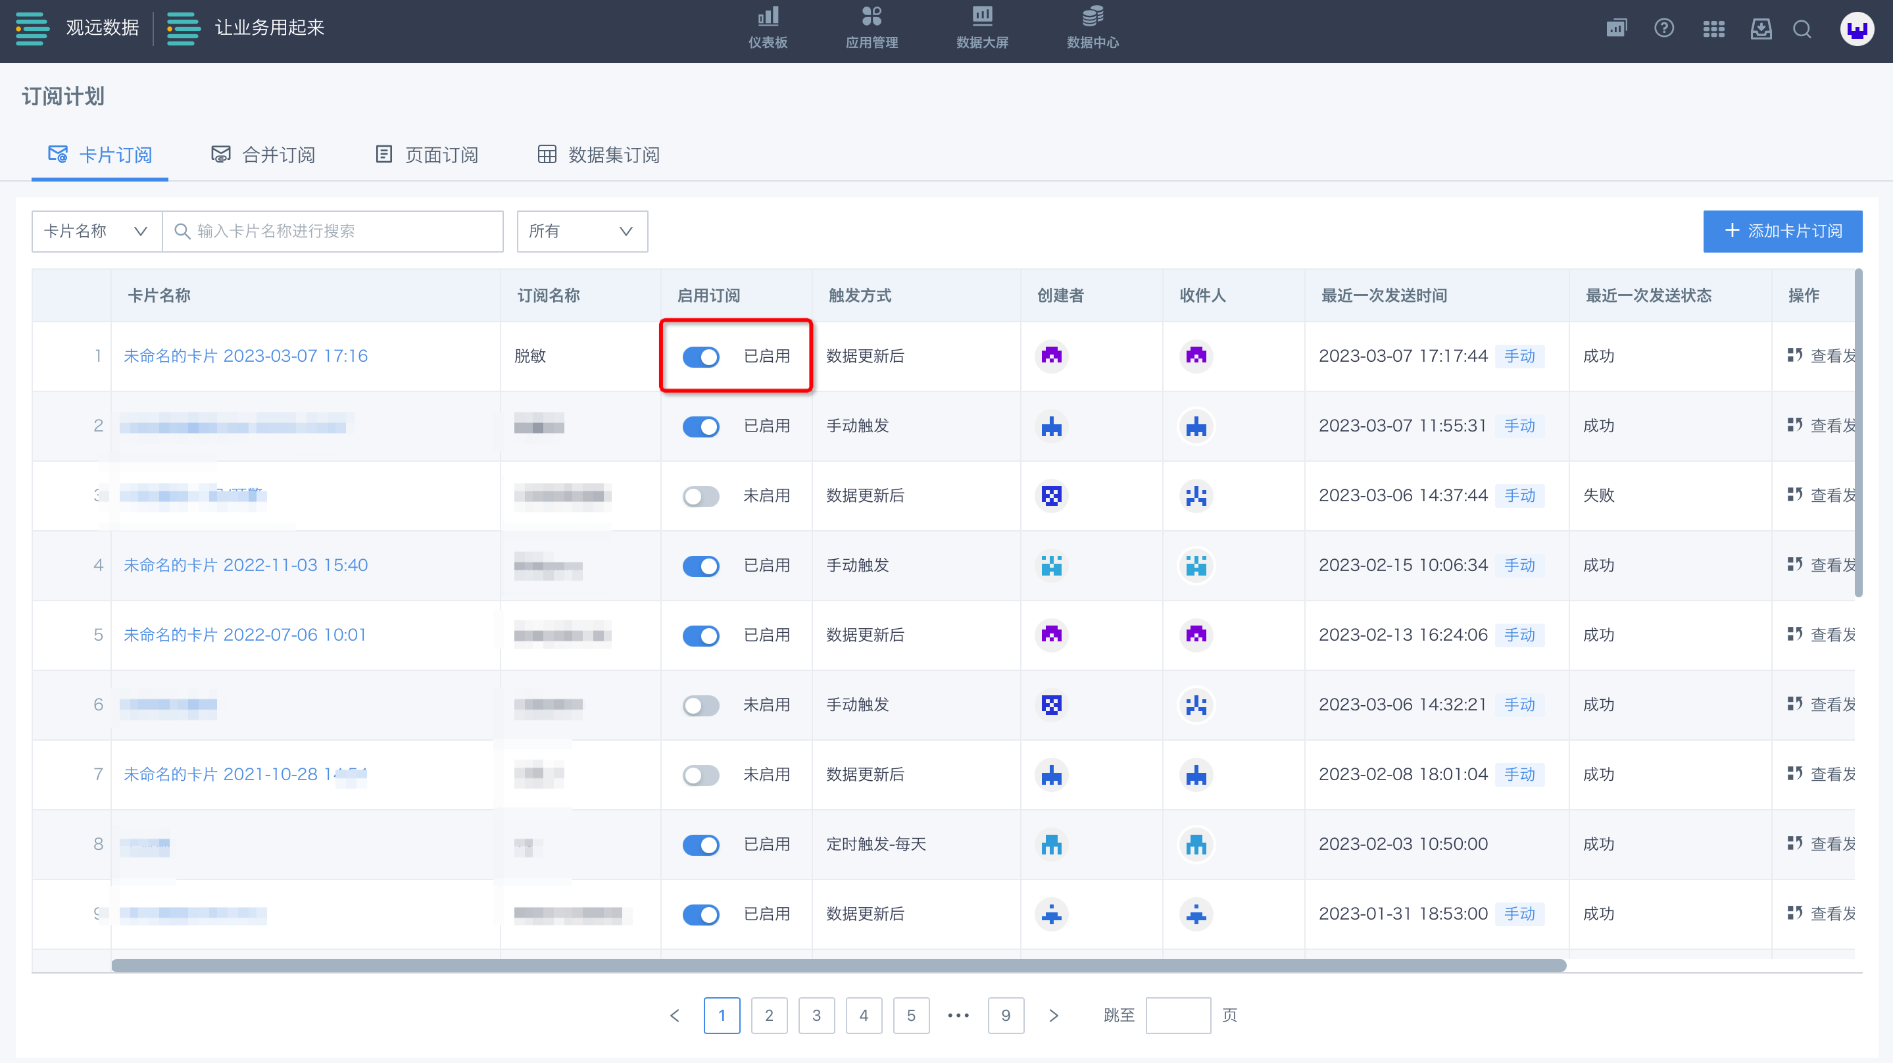
Task: Click the 查看发 action icon in row 5
Action: pyautogui.click(x=1794, y=633)
